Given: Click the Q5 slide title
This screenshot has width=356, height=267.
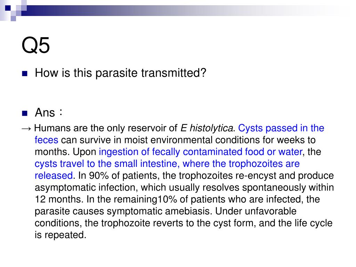Looking at the screenshot, I should pos(36,46).
